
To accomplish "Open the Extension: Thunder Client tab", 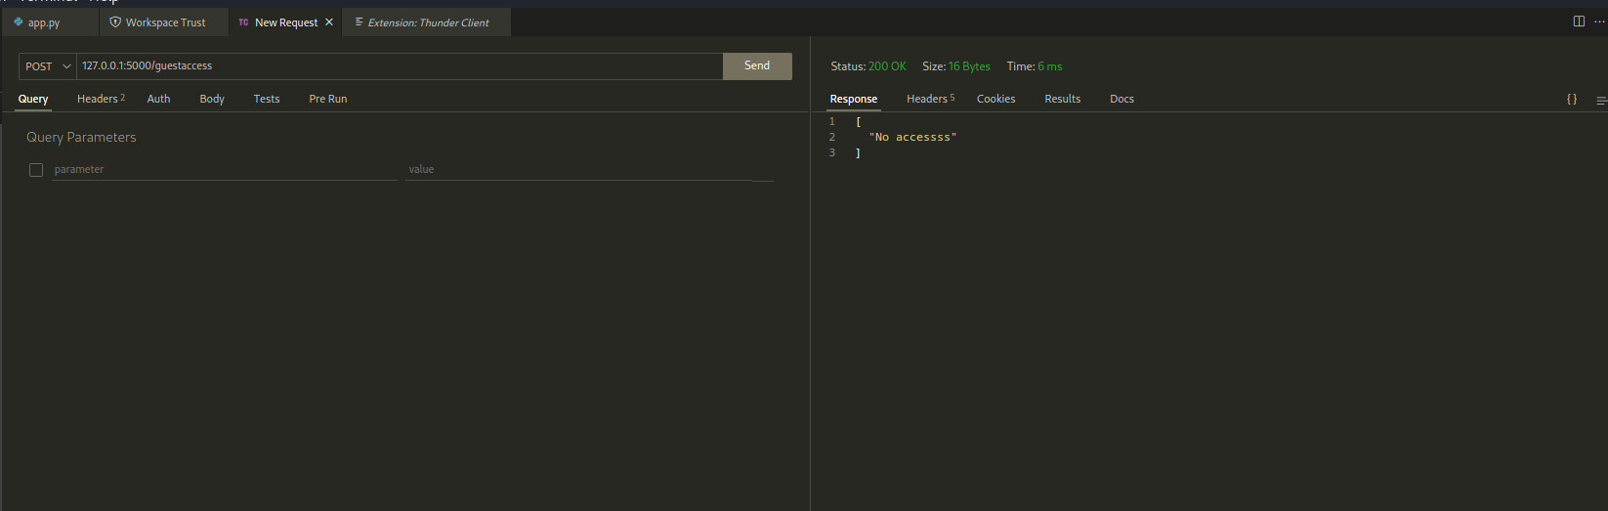I will pyautogui.click(x=427, y=22).
